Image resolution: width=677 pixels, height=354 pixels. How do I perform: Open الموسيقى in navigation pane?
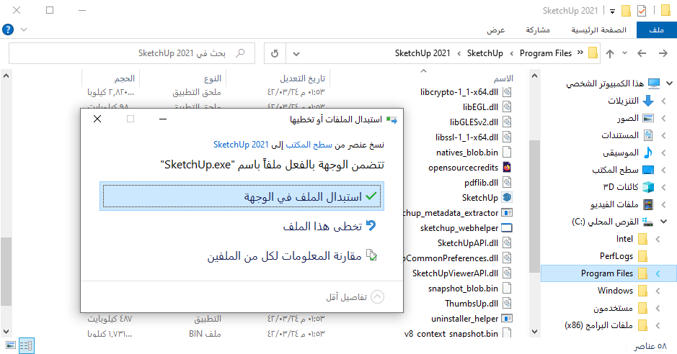tap(628, 153)
